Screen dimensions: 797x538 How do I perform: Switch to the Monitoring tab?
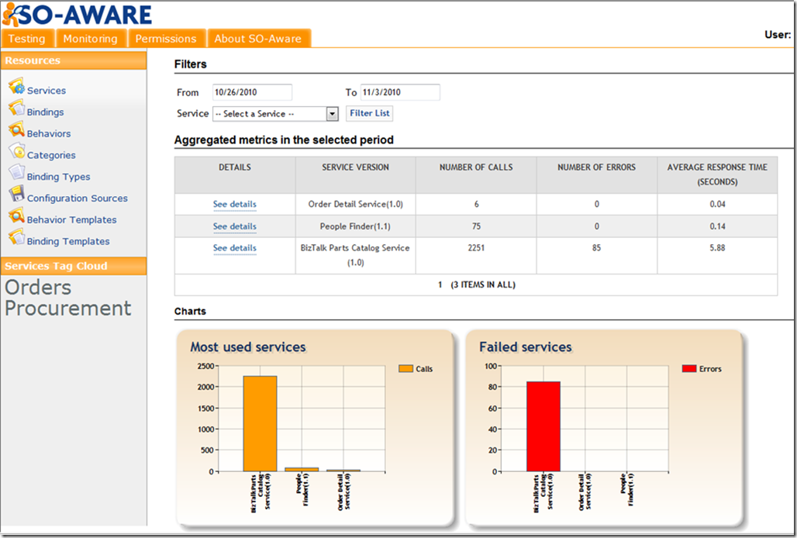(x=91, y=39)
